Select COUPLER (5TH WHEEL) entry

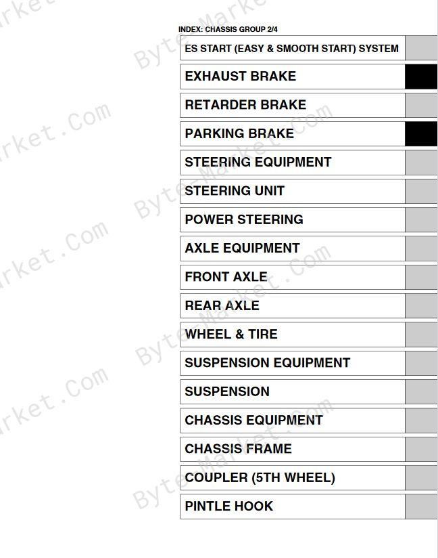(x=293, y=478)
